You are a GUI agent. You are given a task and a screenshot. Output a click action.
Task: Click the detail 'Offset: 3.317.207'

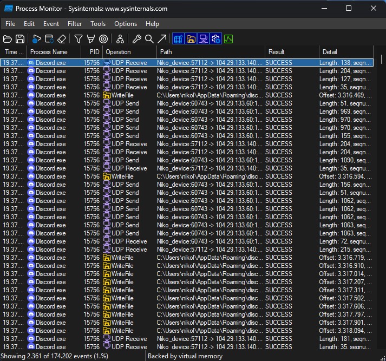[x=342, y=282]
